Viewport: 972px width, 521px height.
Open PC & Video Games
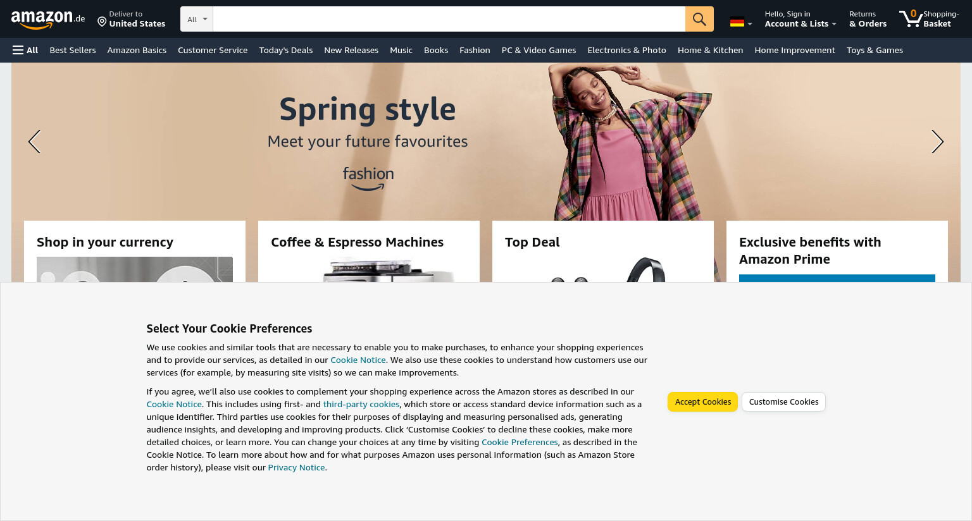coord(539,50)
